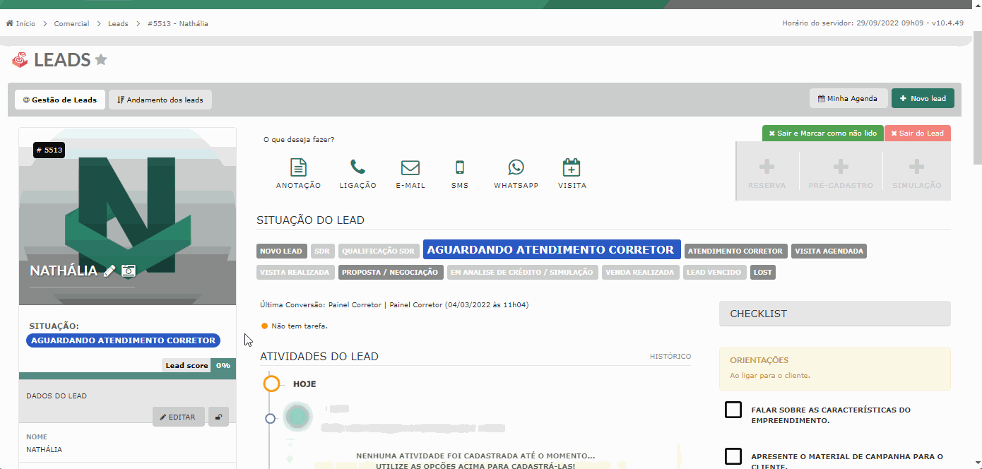Click the 'Última Conversão' text line
The height and width of the screenshot is (469, 982).
(394, 305)
